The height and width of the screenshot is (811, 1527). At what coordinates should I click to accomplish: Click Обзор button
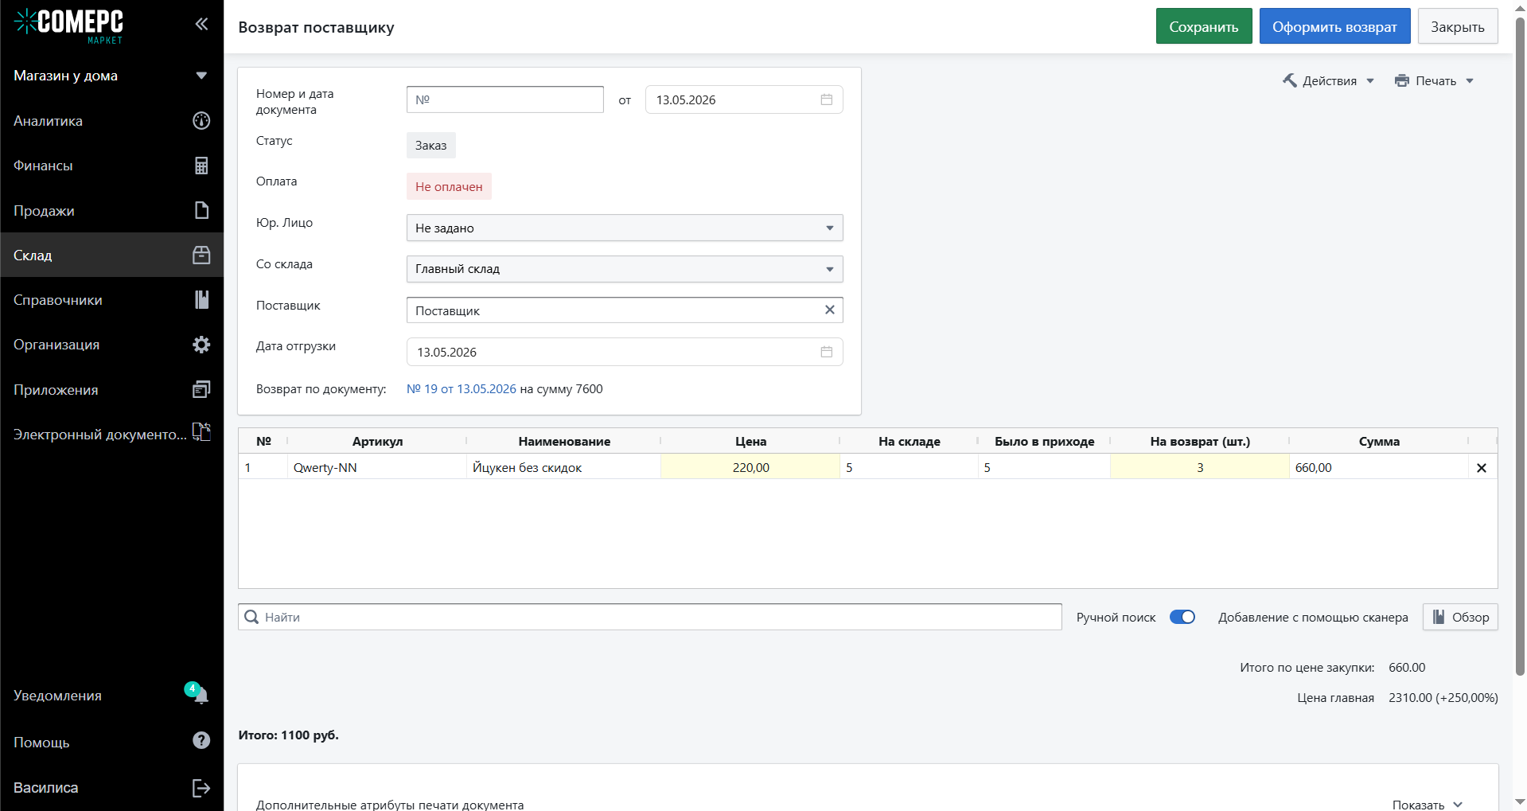click(x=1460, y=617)
